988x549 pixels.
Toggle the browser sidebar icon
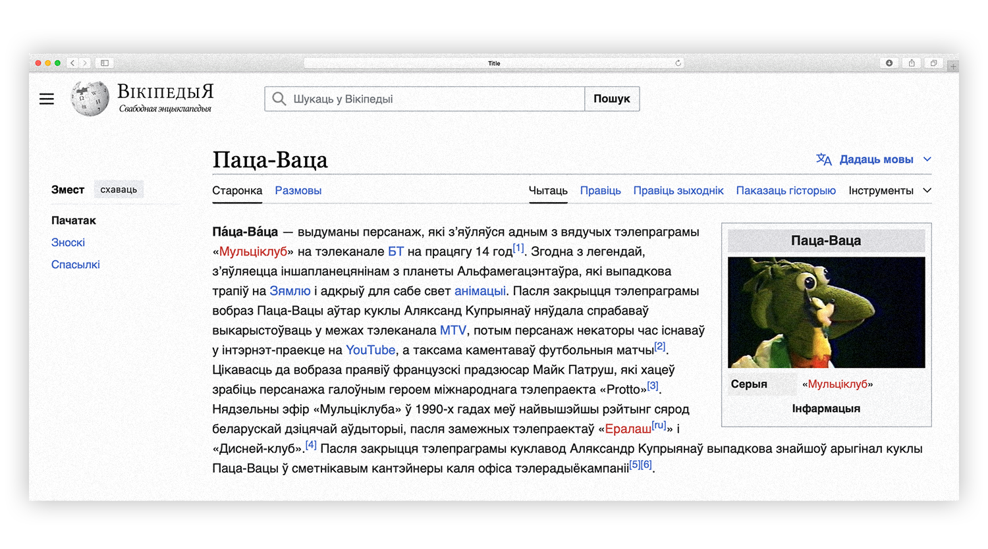coord(105,63)
